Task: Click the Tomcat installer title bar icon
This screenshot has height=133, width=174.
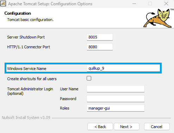Action: pyautogui.click(x=3, y=4)
